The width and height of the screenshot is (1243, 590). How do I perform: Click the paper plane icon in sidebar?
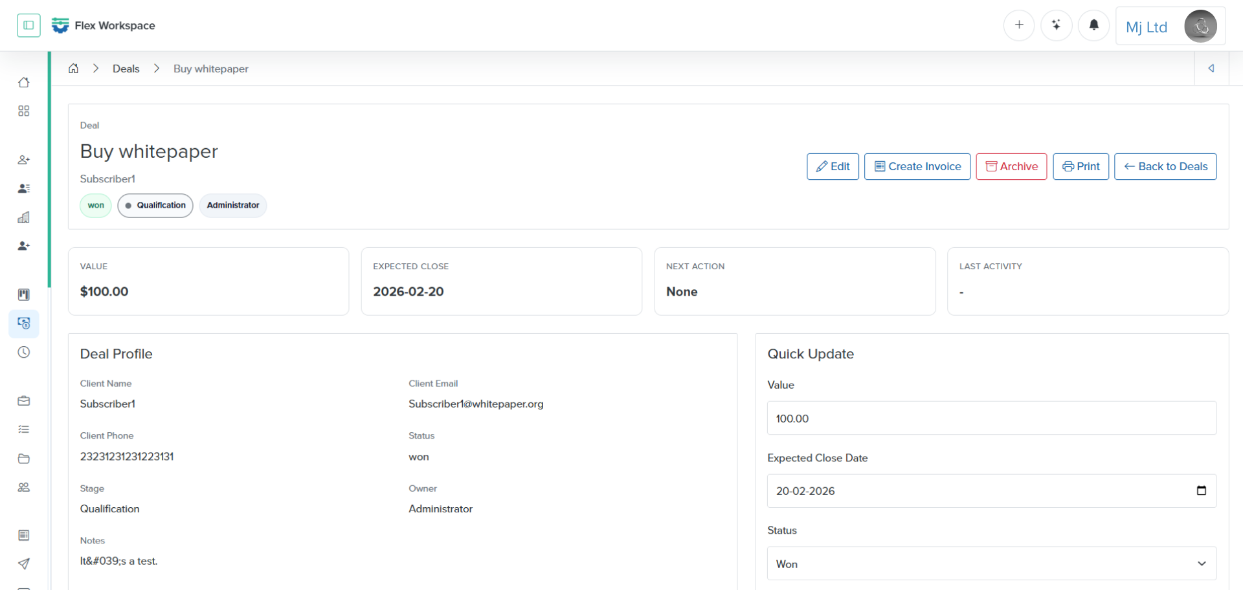tap(24, 564)
